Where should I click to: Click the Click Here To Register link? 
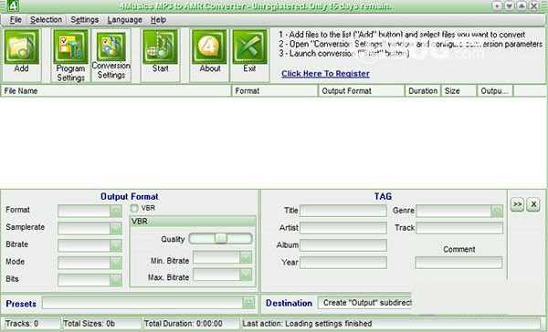(325, 74)
